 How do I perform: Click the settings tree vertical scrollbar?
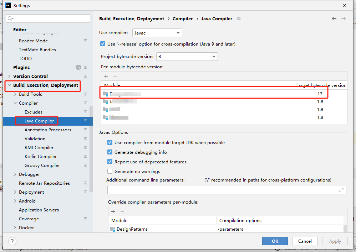[91, 149]
